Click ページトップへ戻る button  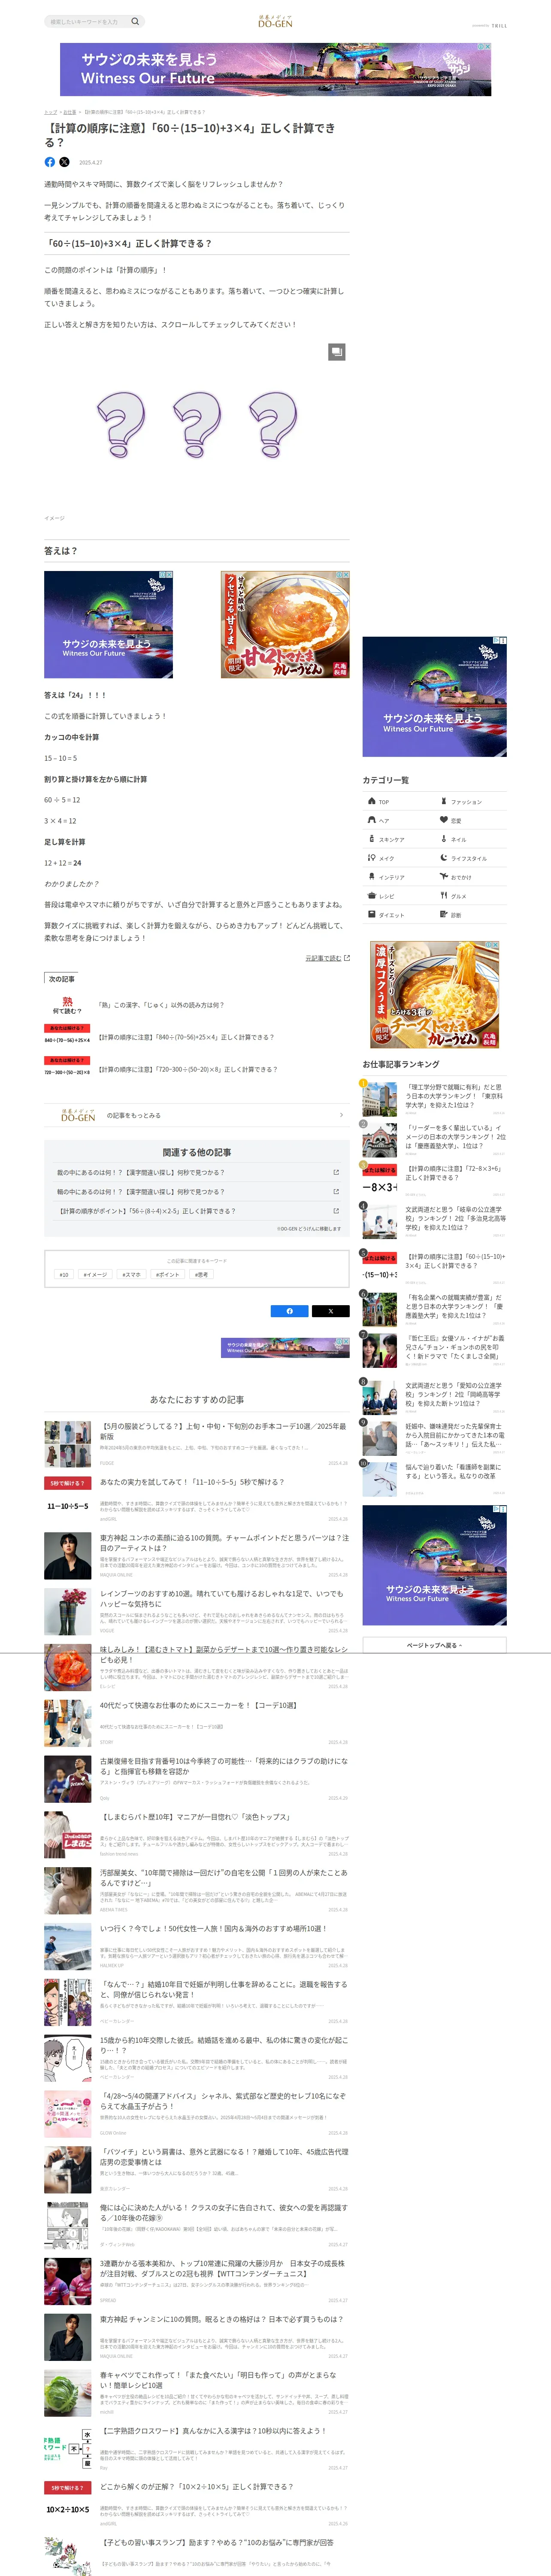[434, 1645]
